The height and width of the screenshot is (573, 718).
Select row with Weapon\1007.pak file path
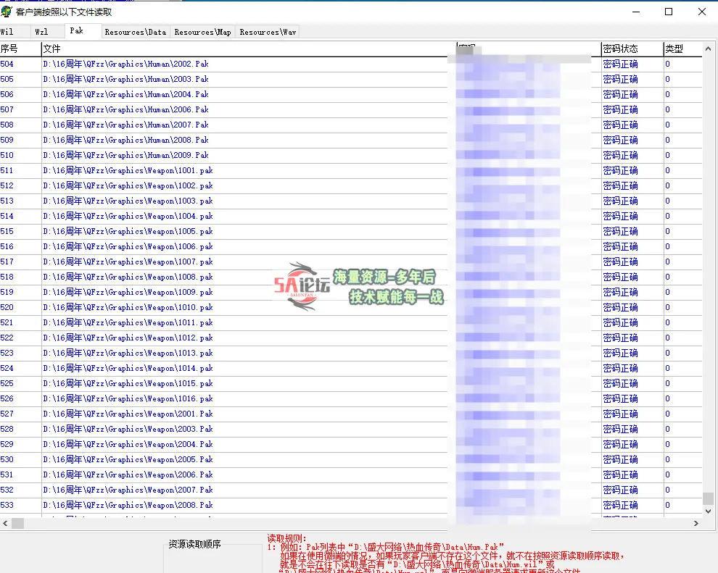pos(351,262)
